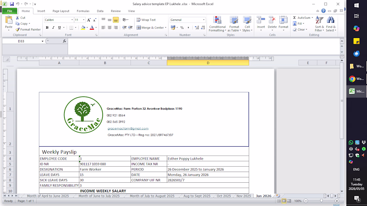The width and height of the screenshot is (367, 206).
Task: Click the Paste icon in Clipboard group
Action: 9,20
